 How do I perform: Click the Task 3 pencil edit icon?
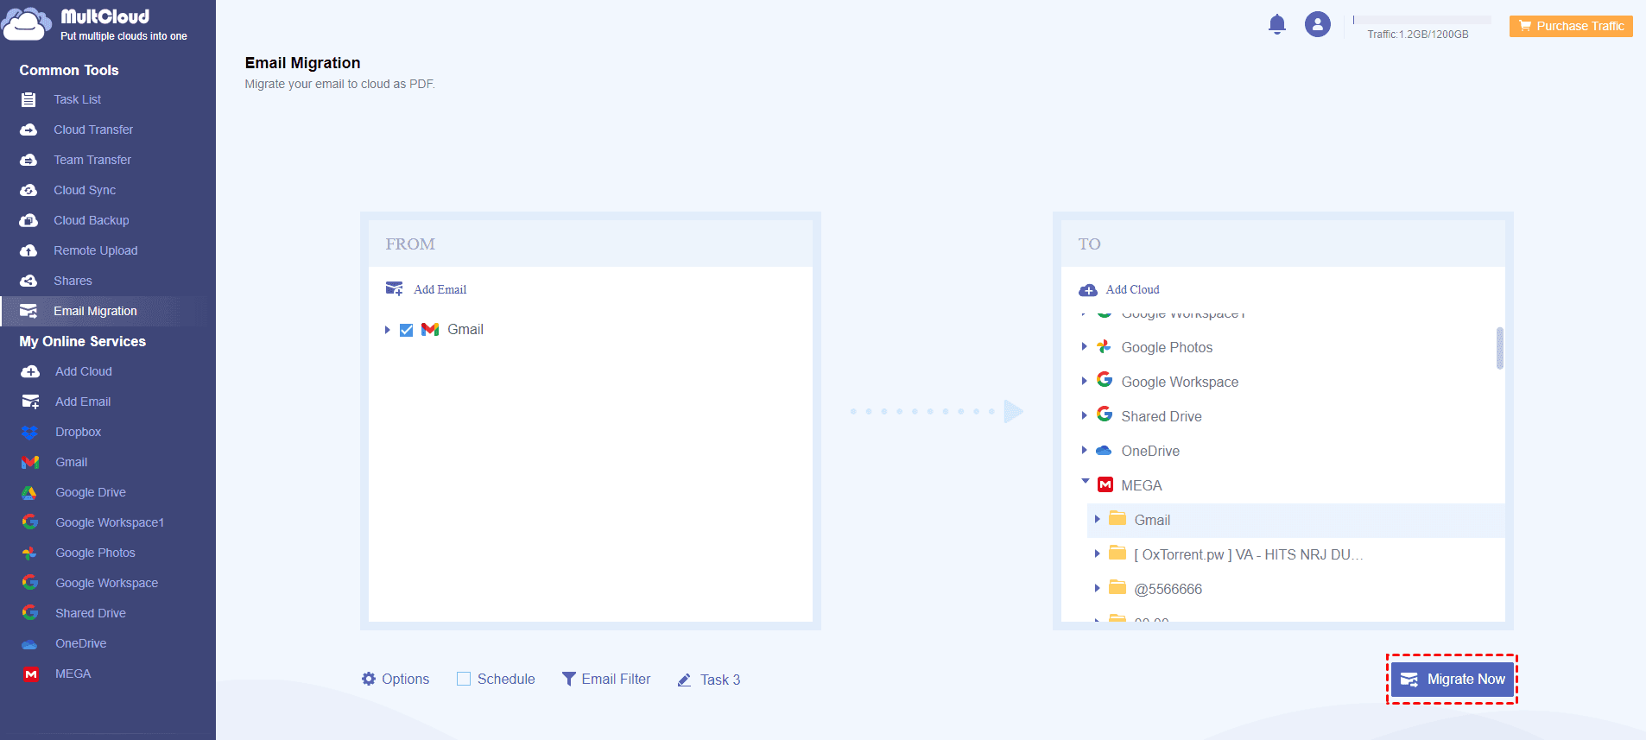tap(684, 680)
